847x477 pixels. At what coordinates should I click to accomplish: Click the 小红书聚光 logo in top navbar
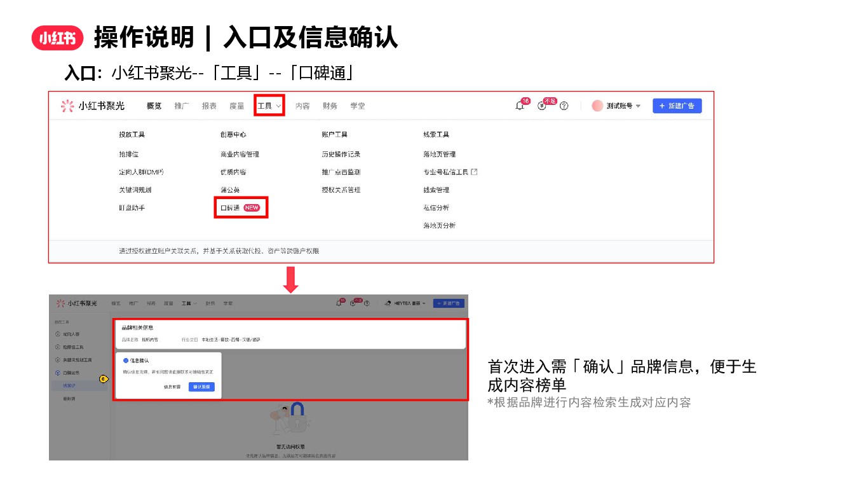coord(93,106)
